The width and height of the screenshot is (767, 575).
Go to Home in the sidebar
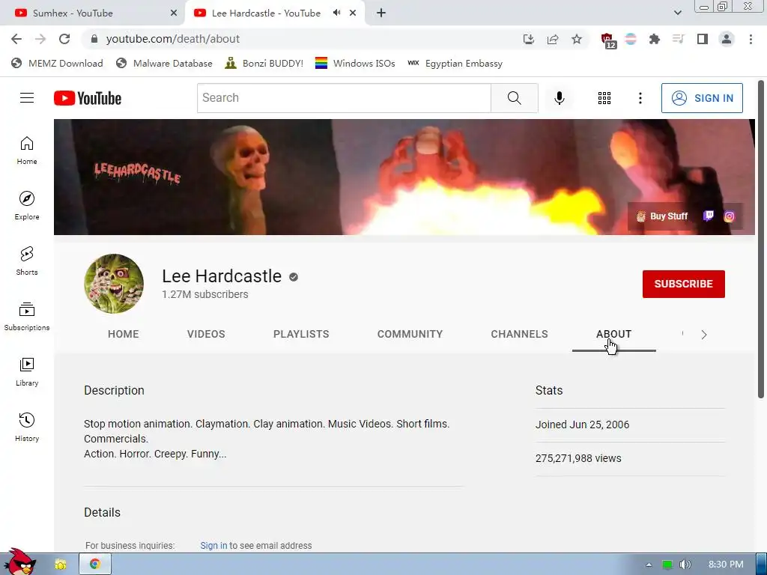point(27,150)
